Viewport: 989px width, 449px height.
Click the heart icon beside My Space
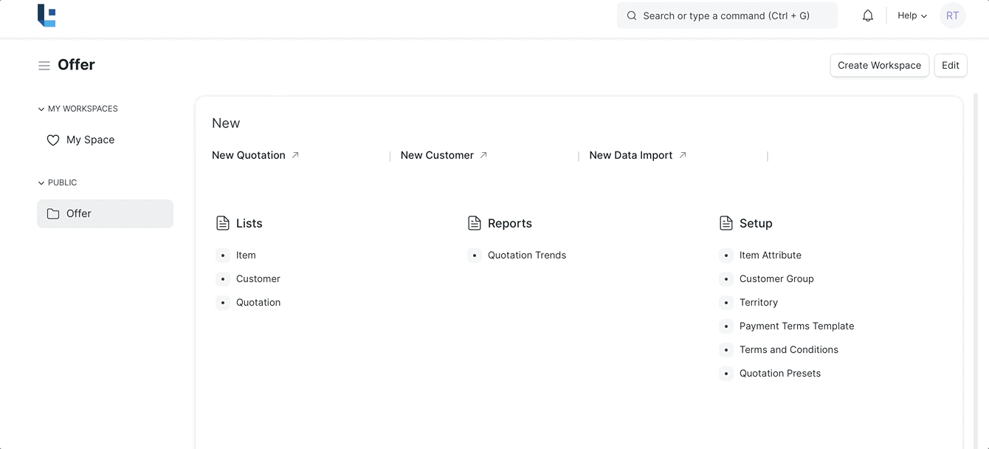tap(53, 140)
